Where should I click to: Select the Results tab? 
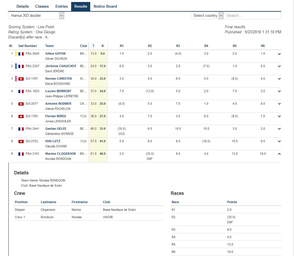81,7
